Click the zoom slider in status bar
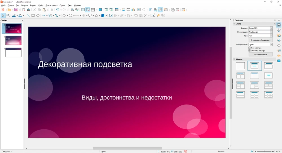 [x=264, y=151]
